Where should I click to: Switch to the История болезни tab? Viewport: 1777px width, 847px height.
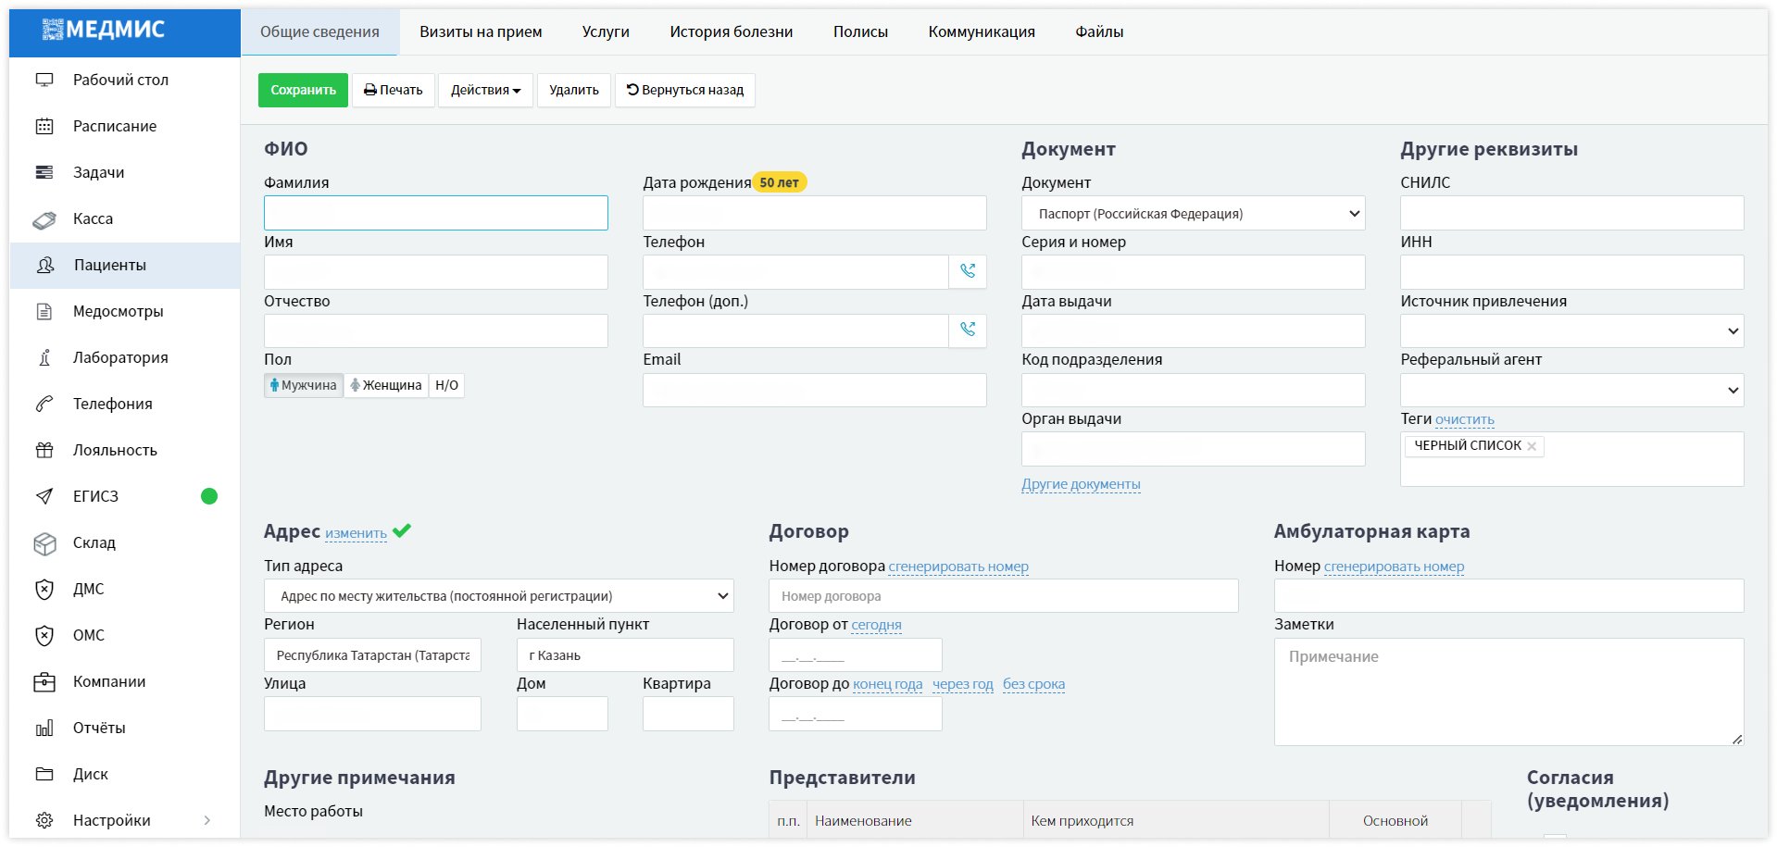[731, 32]
